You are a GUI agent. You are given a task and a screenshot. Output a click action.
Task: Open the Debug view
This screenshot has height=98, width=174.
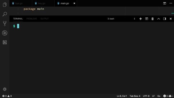(5, 33)
